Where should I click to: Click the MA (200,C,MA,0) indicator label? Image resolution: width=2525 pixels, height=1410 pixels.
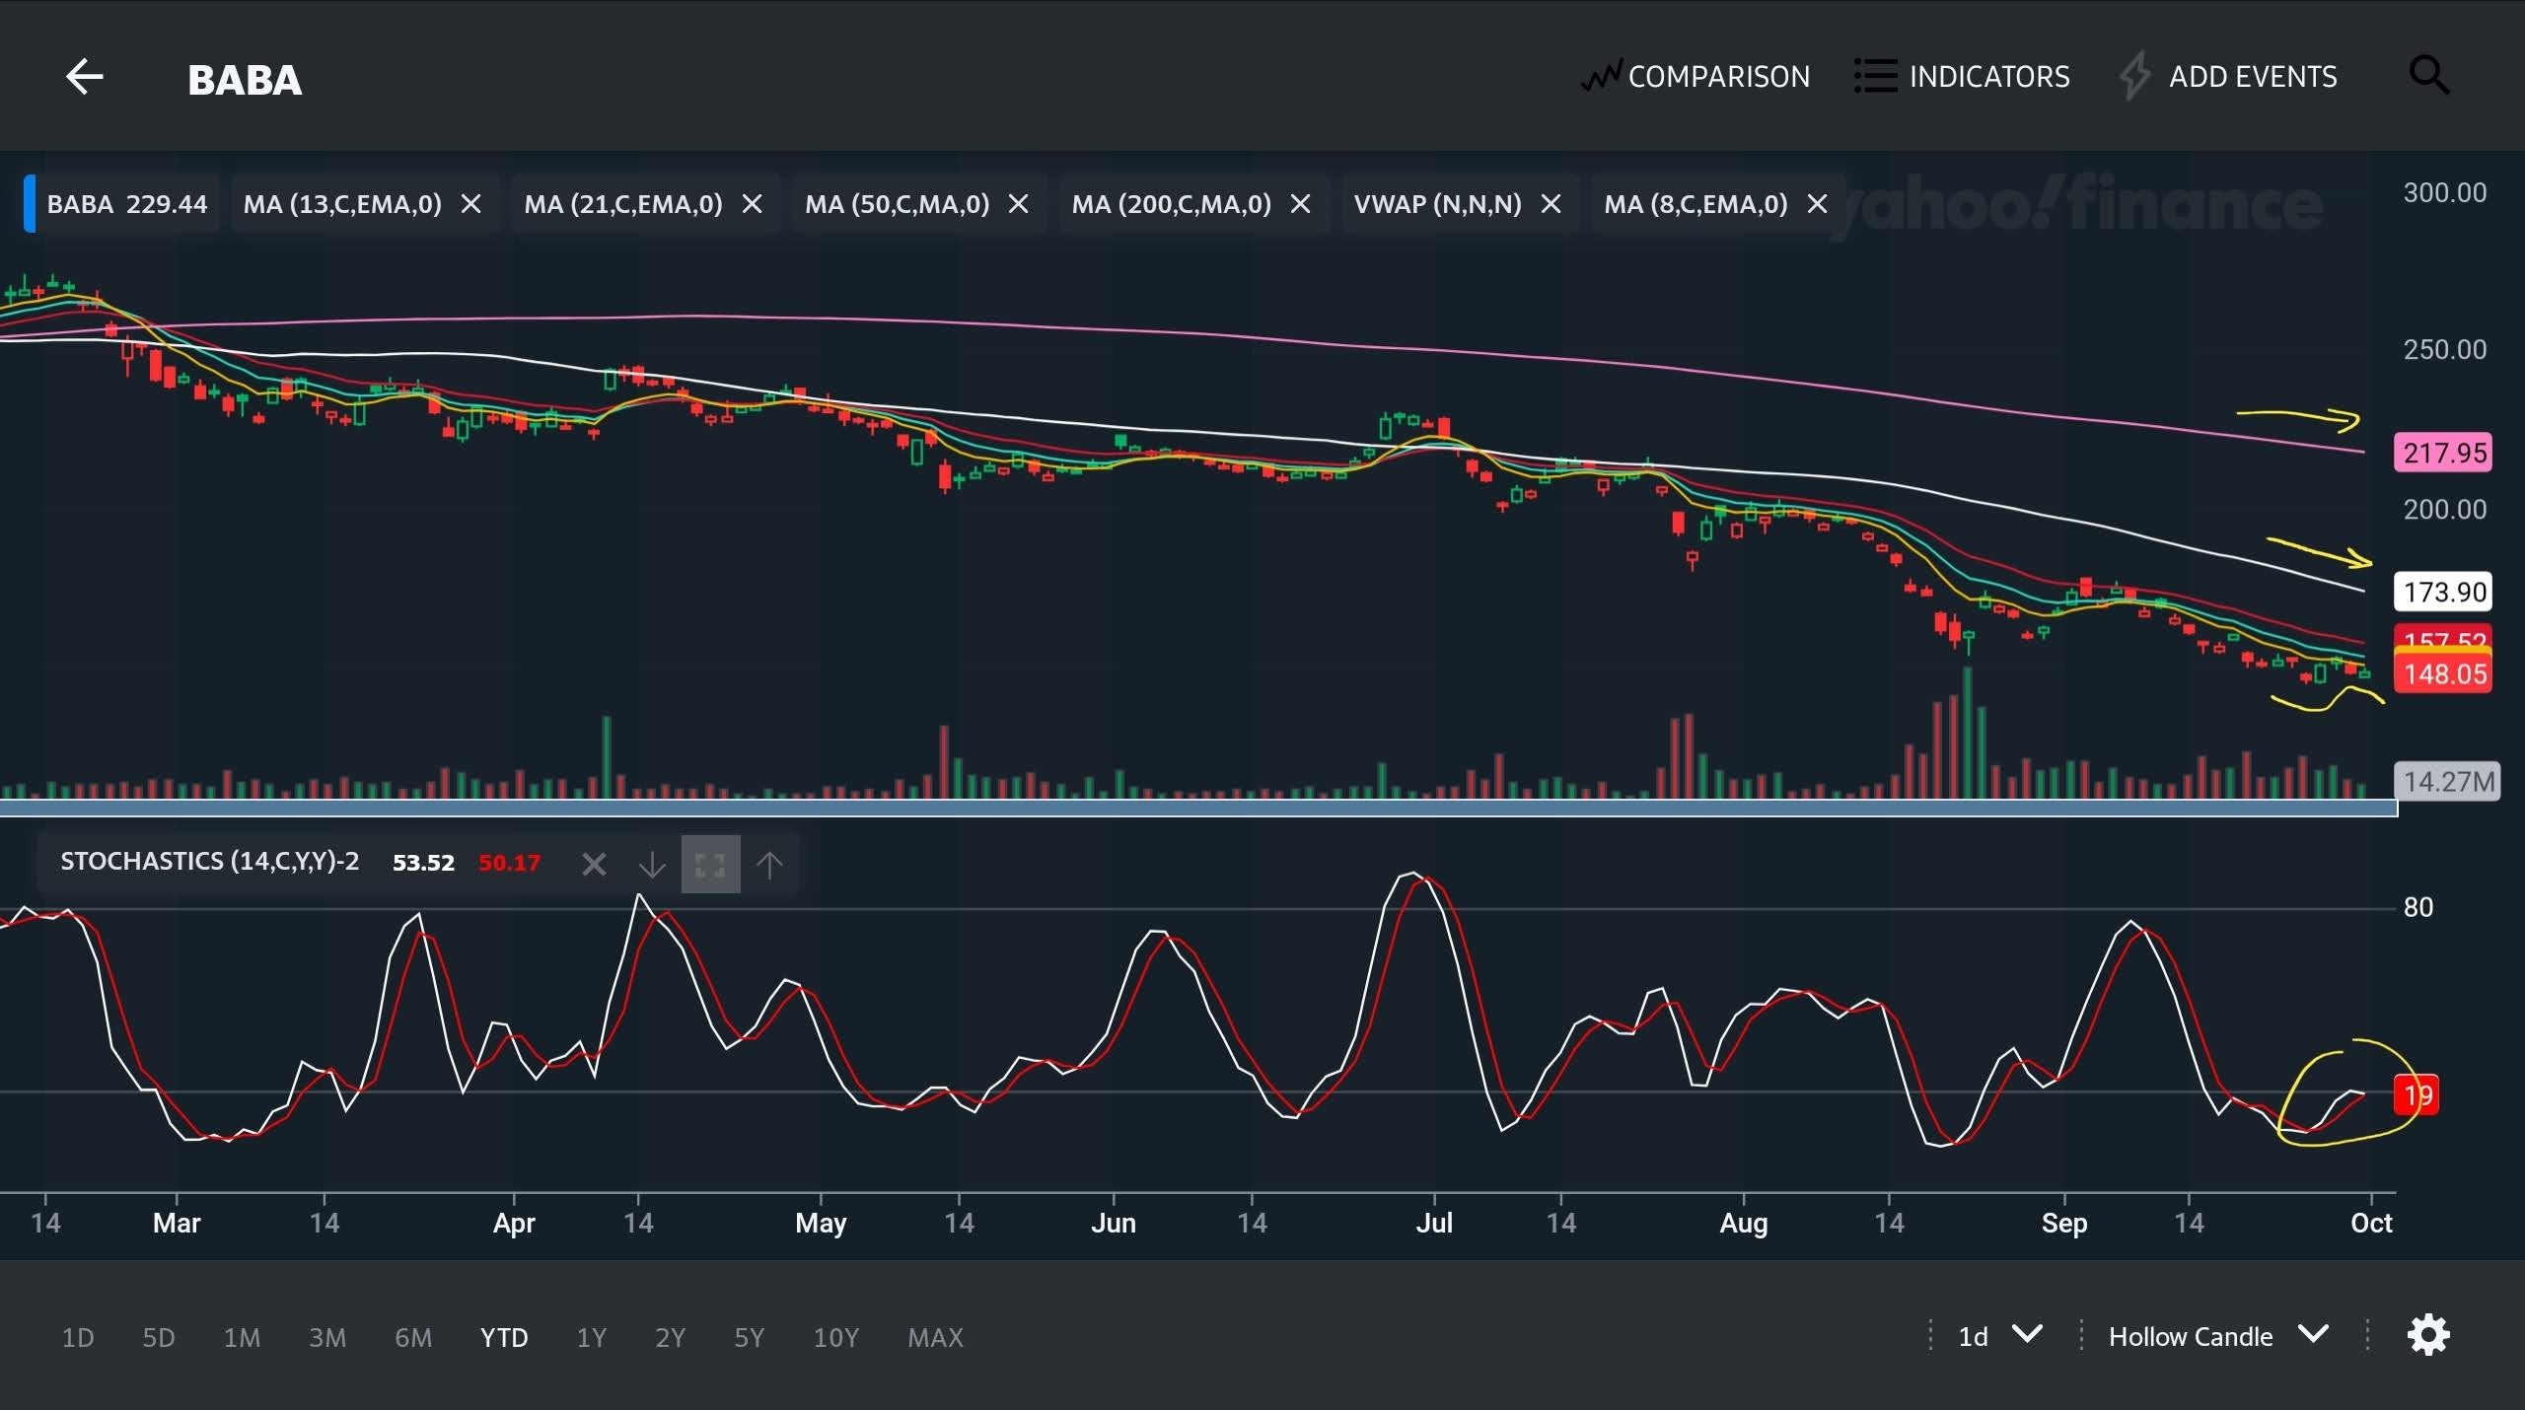[1171, 204]
